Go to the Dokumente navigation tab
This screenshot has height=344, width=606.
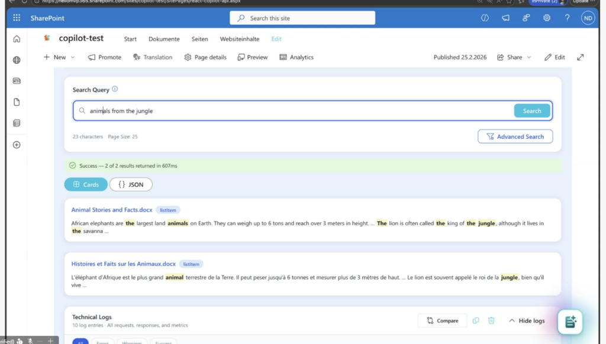(x=164, y=39)
